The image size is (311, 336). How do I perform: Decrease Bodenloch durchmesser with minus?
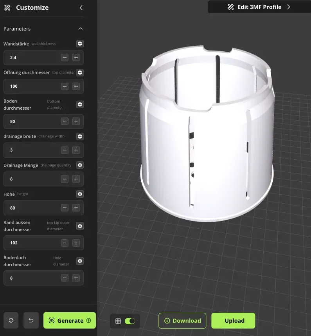[x=65, y=278]
